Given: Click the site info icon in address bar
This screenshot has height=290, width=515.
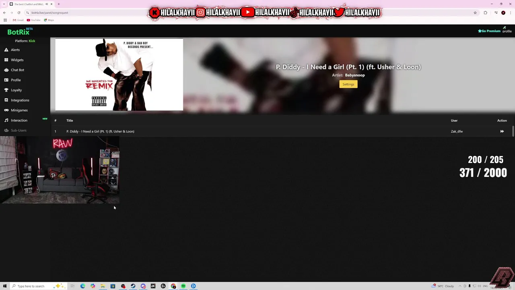Looking at the screenshot, I should pos(27,12).
